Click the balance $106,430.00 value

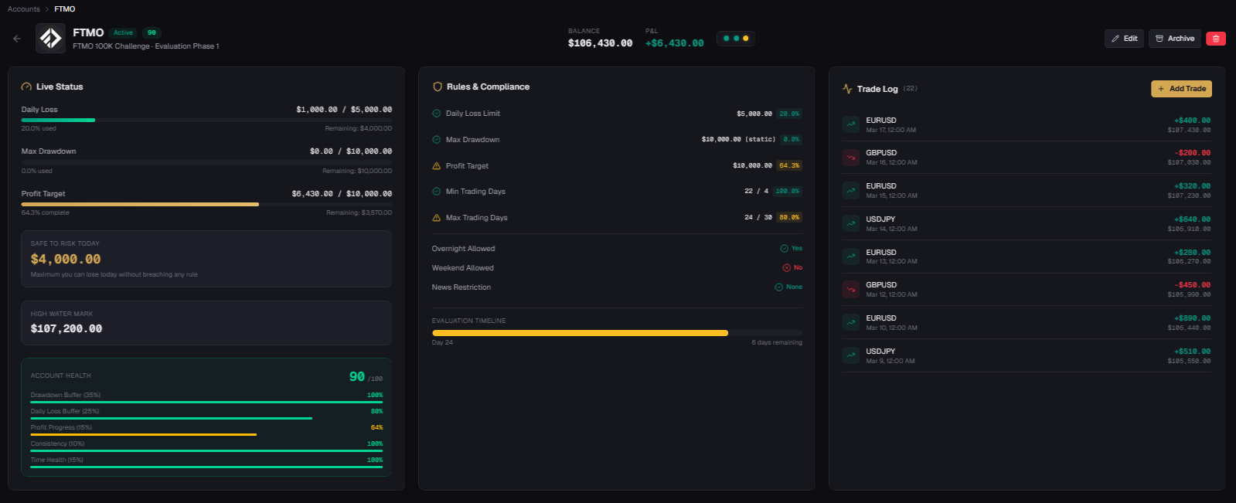click(600, 43)
